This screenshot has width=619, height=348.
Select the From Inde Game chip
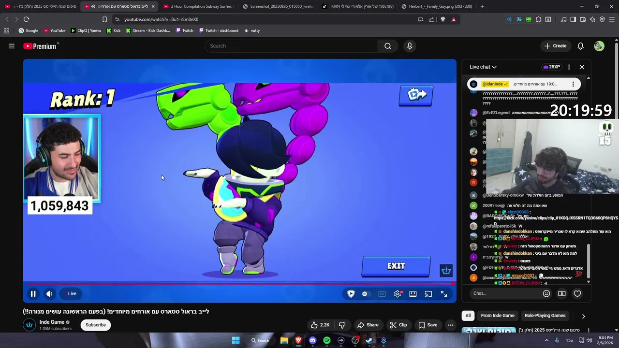coord(498,316)
